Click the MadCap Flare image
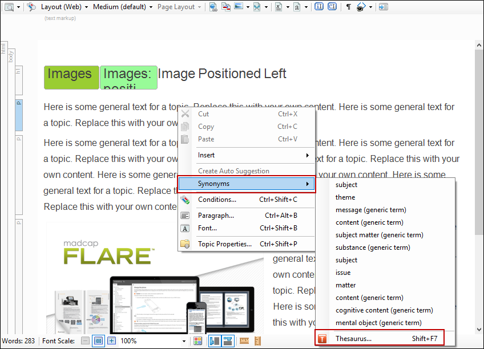484x349 pixels. [155, 278]
